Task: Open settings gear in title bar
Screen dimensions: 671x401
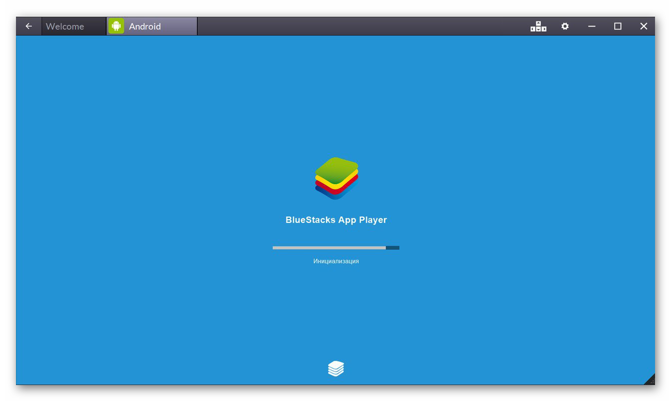Action: pos(565,26)
